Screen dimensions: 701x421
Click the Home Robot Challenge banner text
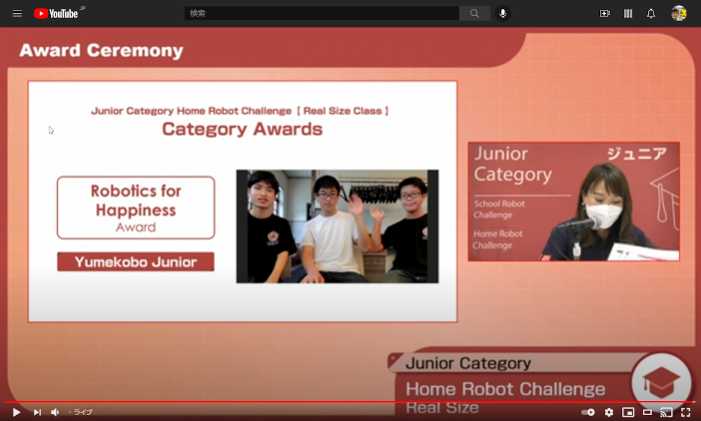pyautogui.click(x=505, y=389)
